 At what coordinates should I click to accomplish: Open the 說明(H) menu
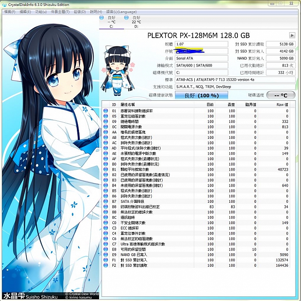96,12
